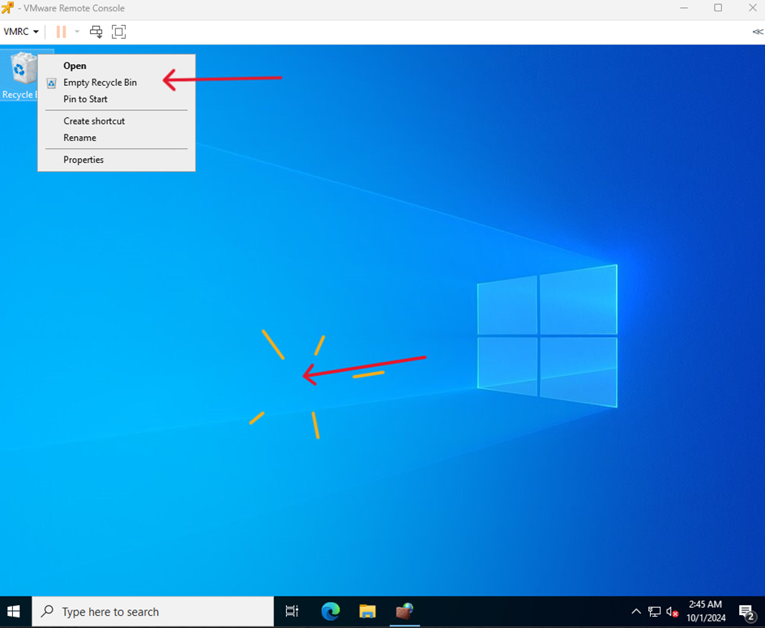The height and width of the screenshot is (628, 765).
Task: Choose Properties in the context menu
Action: coord(83,160)
